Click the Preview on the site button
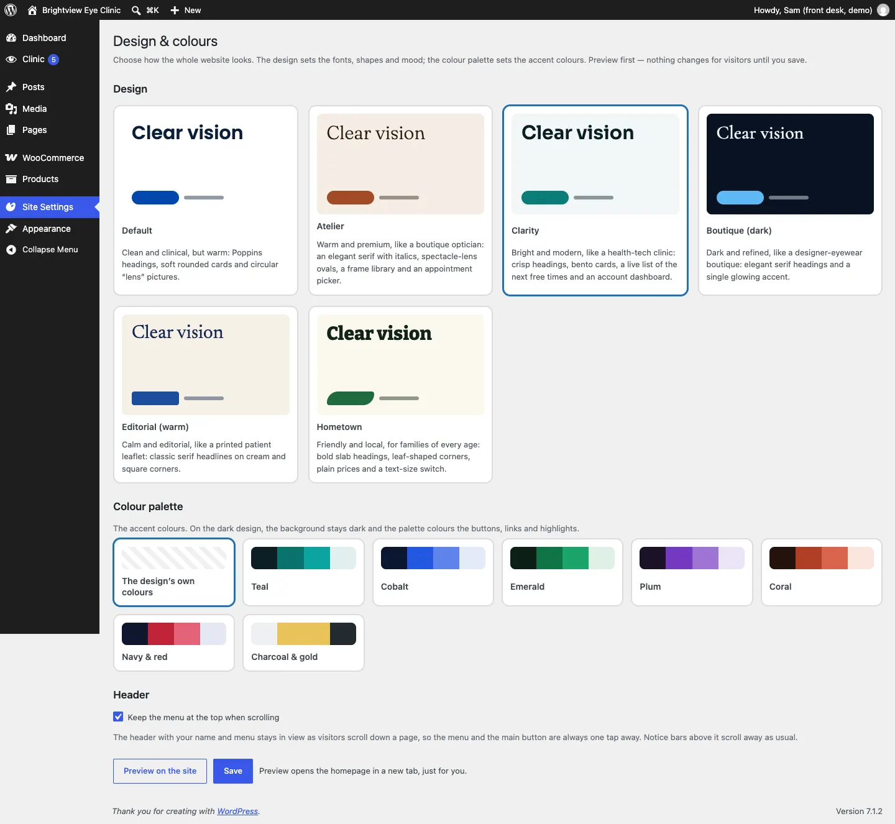This screenshot has height=824, width=895. click(x=160, y=771)
